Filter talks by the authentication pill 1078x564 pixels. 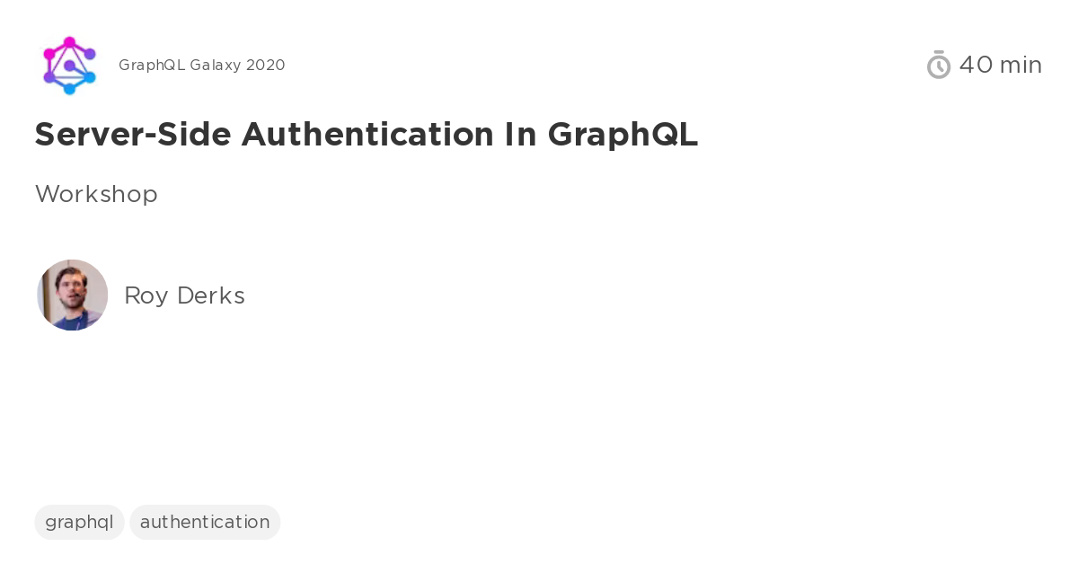click(x=205, y=522)
